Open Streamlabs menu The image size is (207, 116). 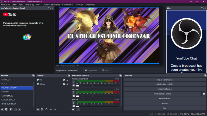(x=90, y=5)
